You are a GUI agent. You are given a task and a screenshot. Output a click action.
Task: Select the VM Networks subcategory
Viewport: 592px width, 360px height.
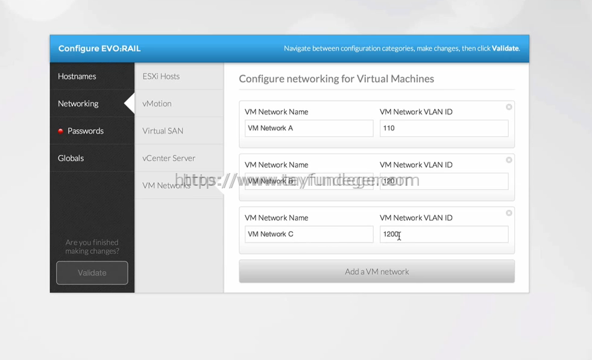[179, 185]
